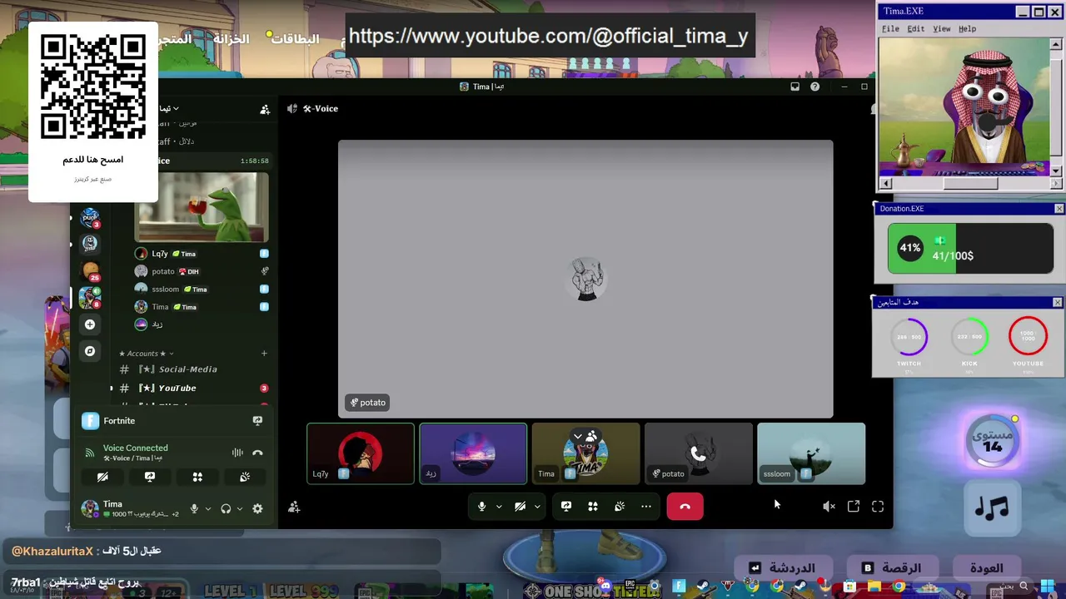Open the soundboard in the sidebar voice panel
This screenshot has width=1066, height=599.
tap(245, 478)
